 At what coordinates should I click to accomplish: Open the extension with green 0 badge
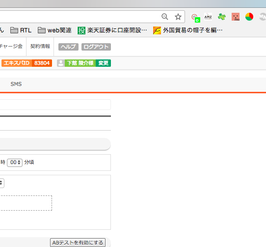tap(195, 17)
